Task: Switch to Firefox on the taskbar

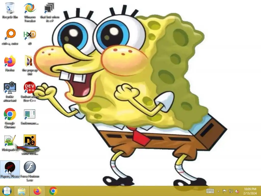Action: pyautogui.click(x=37, y=191)
